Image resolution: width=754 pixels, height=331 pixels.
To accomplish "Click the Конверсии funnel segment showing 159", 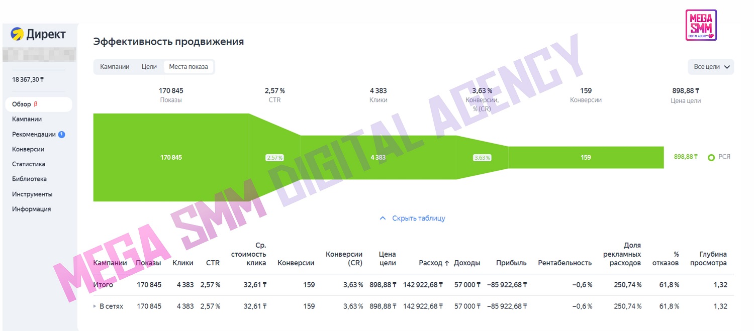I will [586, 157].
